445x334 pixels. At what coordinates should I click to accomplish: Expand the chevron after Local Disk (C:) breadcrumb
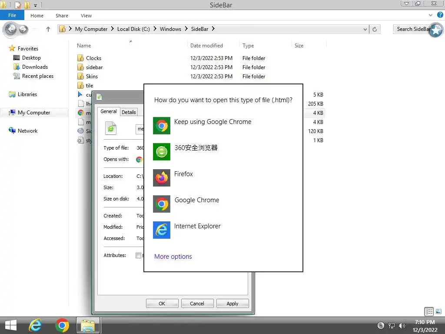pos(155,29)
